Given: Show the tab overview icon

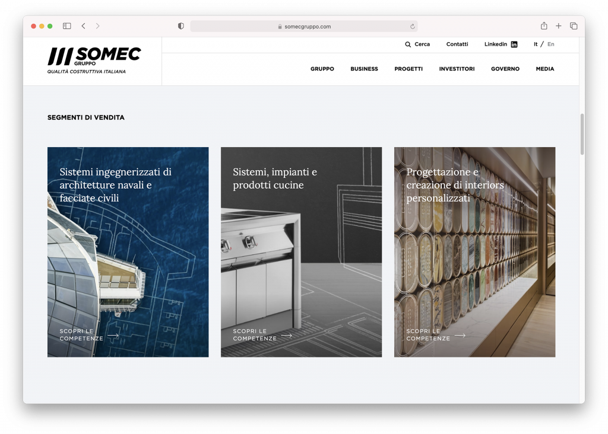Looking at the screenshot, I should (x=574, y=26).
